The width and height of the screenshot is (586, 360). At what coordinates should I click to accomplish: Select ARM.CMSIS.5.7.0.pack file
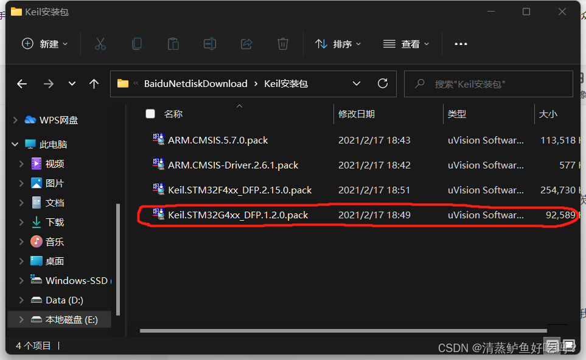click(x=218, y=140)
